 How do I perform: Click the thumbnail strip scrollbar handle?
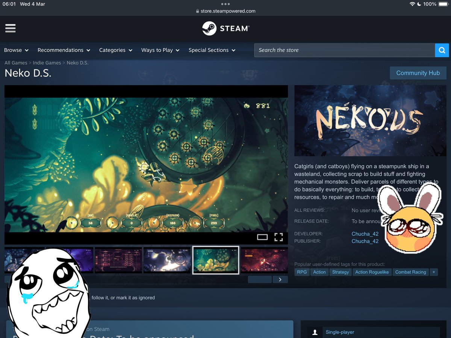pos(260,279)
